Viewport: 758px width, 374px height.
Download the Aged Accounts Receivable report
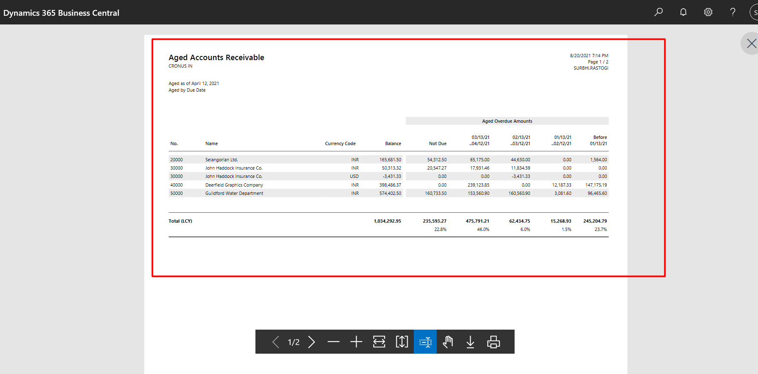point(470,342)
